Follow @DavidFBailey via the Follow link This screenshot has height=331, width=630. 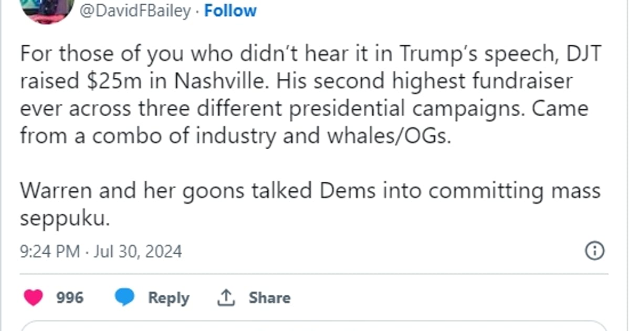pyautogui.click(x=230, y=11)
